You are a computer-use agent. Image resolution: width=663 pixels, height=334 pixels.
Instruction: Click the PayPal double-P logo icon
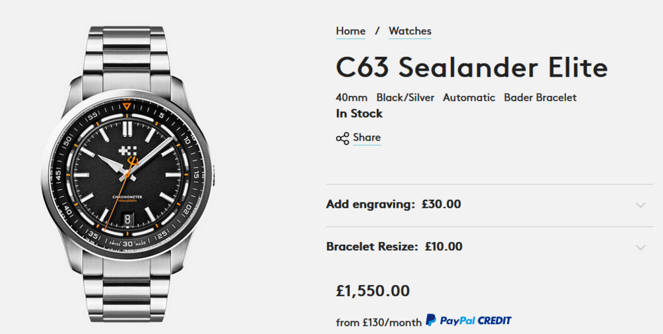coord(431,320)
